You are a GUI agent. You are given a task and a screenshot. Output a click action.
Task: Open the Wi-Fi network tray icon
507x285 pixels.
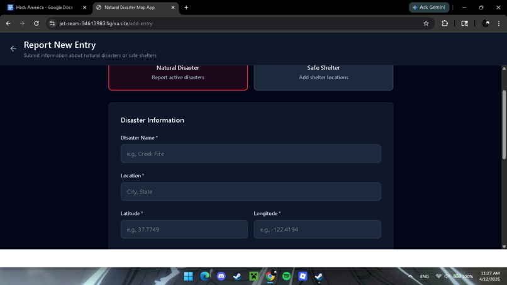click(438, 276)
